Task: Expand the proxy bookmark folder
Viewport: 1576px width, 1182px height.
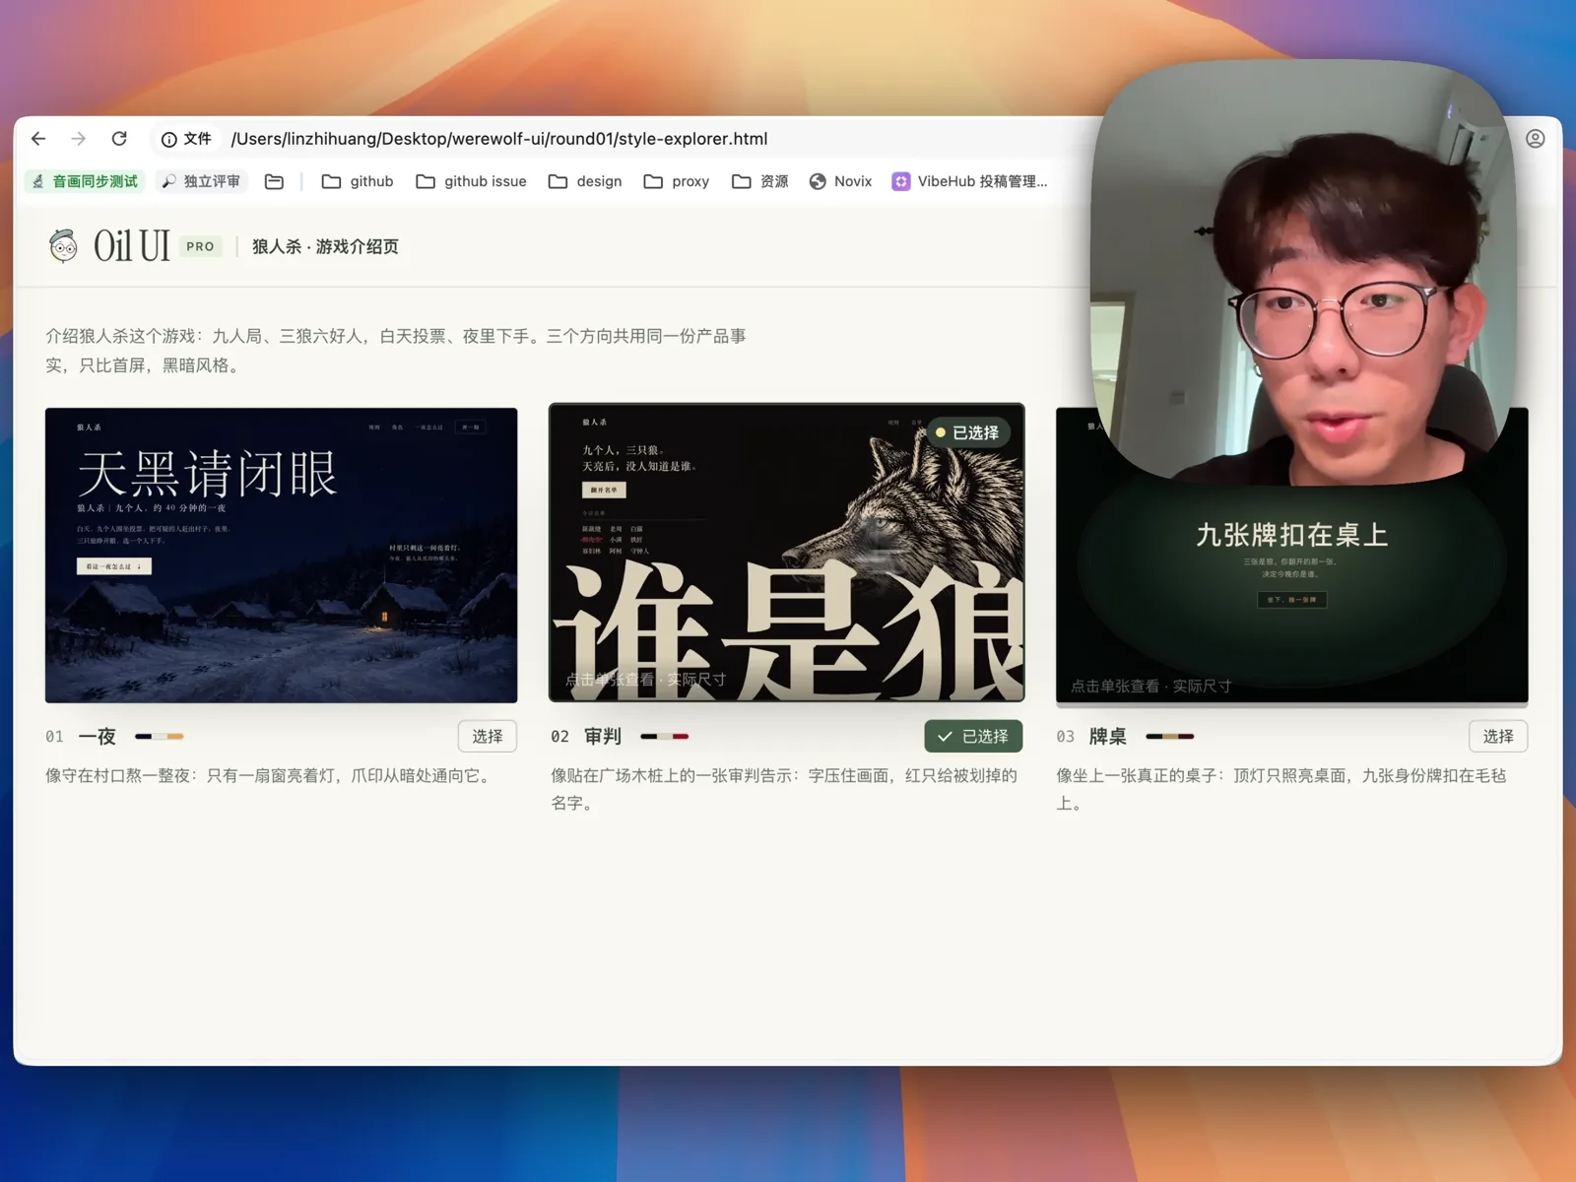Action: [x=677, y=181]
